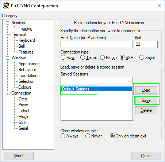The image size is (165, 162).
Task: Close the PuTTYNG Configuration window
Action: [159, 5]
